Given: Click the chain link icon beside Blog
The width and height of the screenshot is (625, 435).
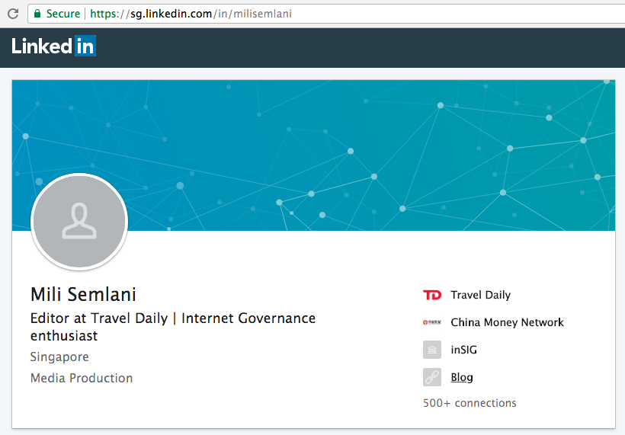Looking at the screenshot, I should [432, 377].
